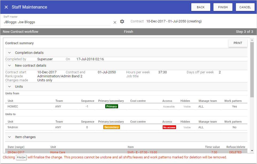
Task: Collapse the New contract details section
Action: 10,66
